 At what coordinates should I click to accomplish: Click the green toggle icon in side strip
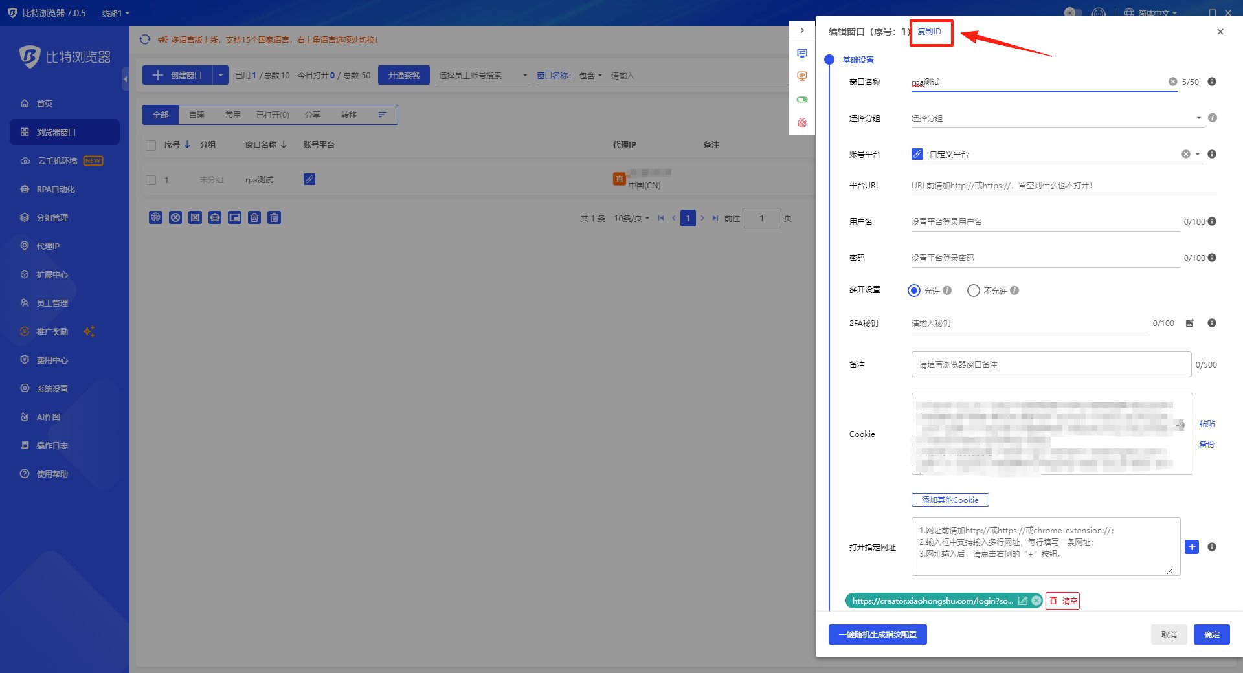(x=802, y=100)
